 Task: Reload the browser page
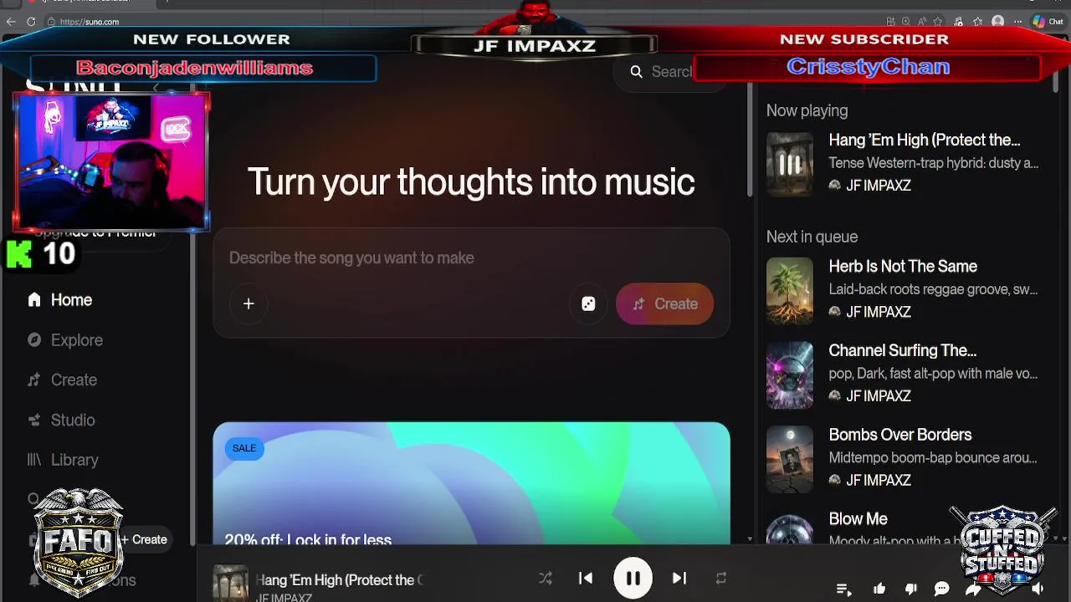pos(31,22)
